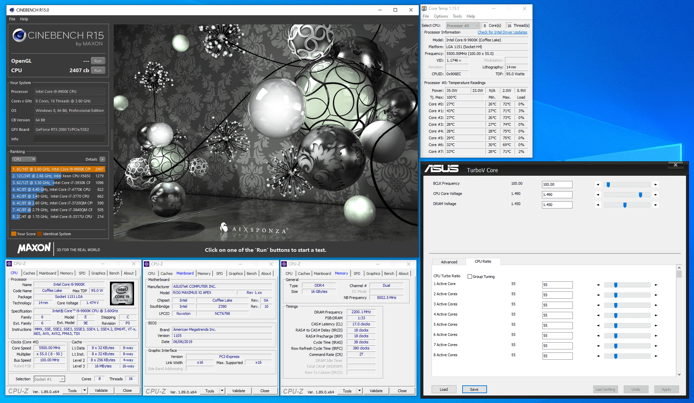Decrease DRAM Voltage with left arrow
Screen dimensions: 694x403
[x=598, y=205]
